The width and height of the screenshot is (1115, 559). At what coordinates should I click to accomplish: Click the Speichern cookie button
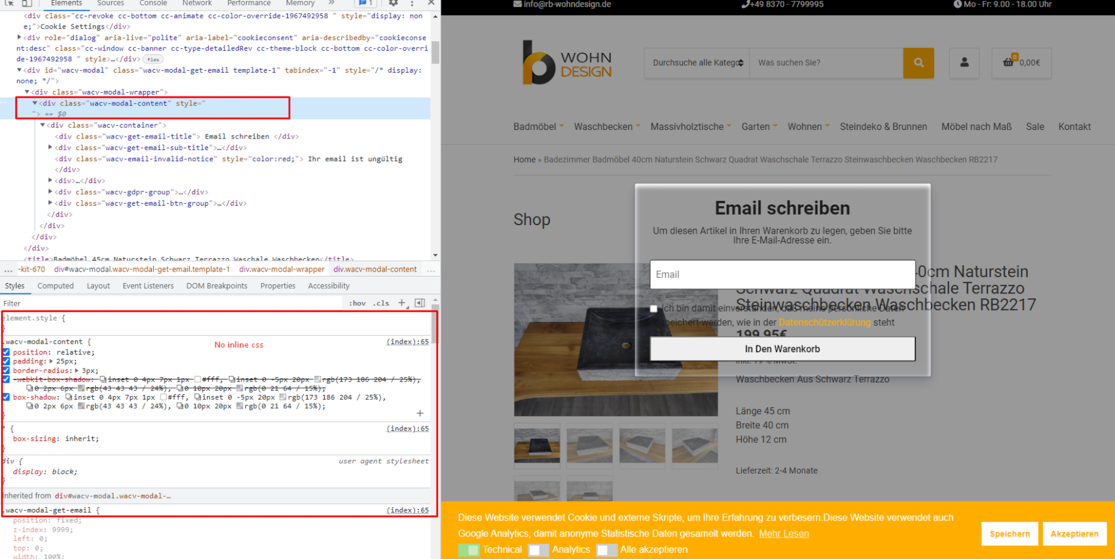[1009, 534]
